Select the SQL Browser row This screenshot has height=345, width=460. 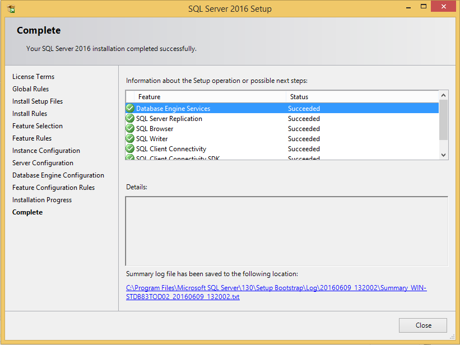point(282,128)
